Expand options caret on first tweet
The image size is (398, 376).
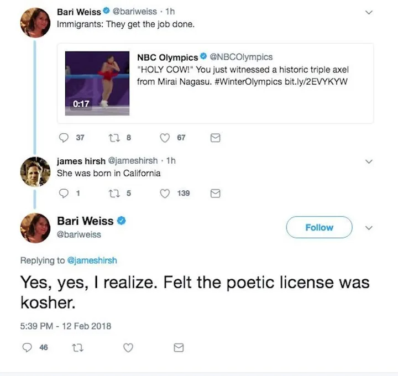[x=369, y=12]
